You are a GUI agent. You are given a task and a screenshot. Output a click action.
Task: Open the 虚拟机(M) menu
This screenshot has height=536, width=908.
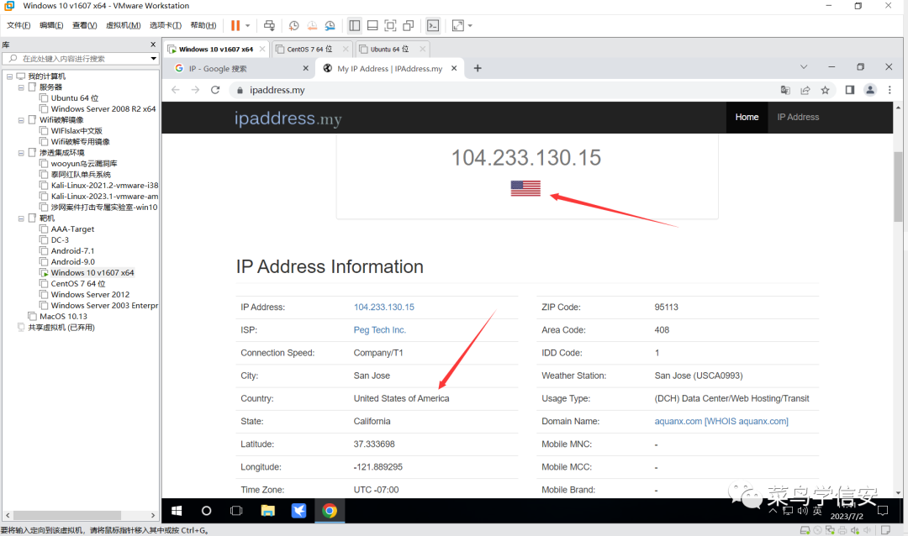tap(124, 25)
